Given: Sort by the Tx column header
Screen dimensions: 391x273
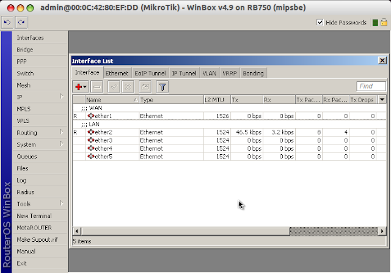Looking at the screenshot, I should [x=247, y=100].
